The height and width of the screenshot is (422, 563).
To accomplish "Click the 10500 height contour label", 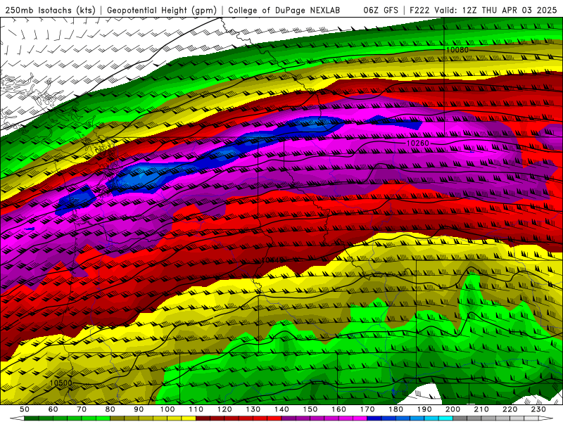I will (61, 383).
